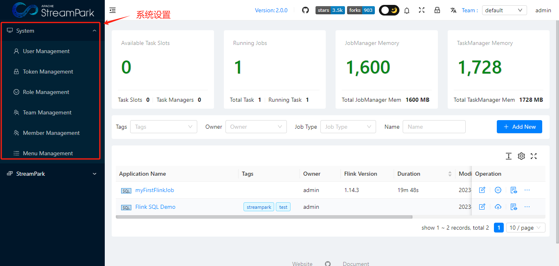Open the language switch icon

[453, 10]
